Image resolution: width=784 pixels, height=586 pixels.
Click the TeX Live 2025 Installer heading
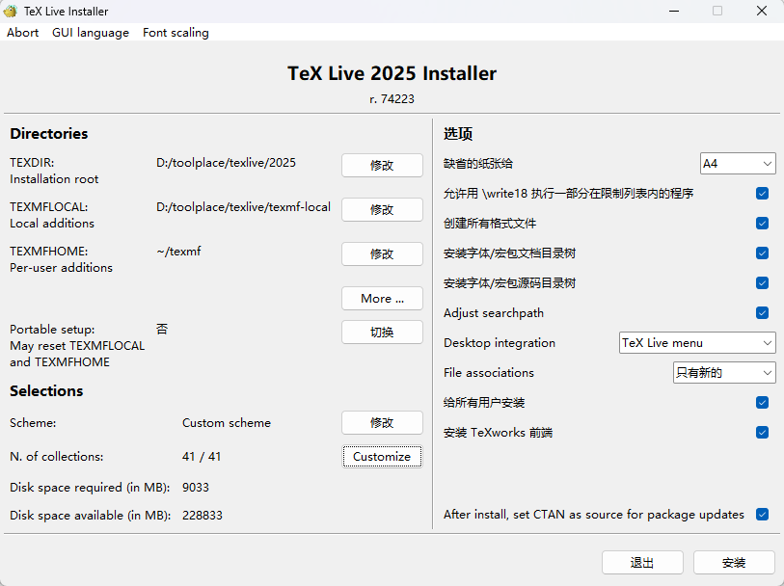click(392, 73)
